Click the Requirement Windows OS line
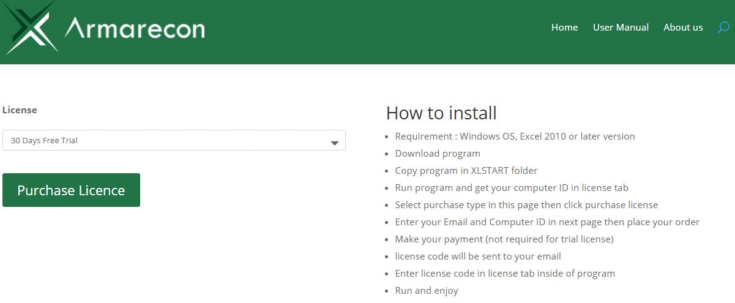The height and width of the screenshot is (303, 735). [x=515, y=136]
